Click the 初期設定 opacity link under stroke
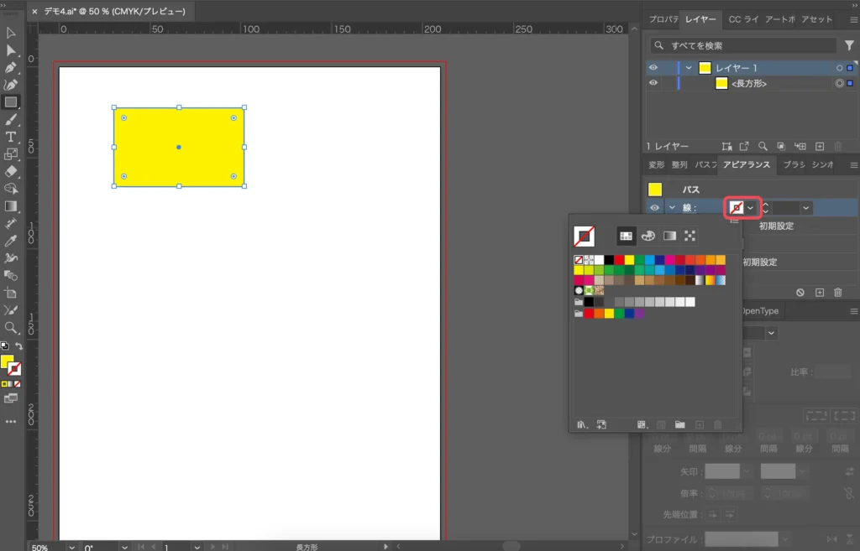The width and height of the screenshot is (860, 551). tap(776, 226)
